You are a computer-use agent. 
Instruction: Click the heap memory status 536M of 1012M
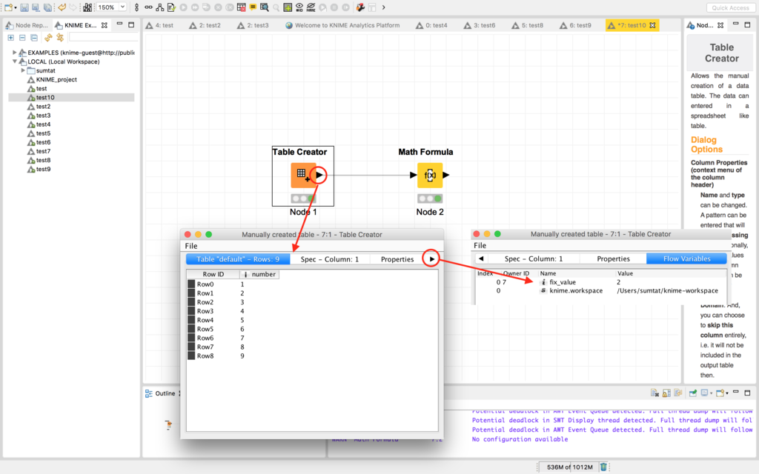(x=569, y=467)
